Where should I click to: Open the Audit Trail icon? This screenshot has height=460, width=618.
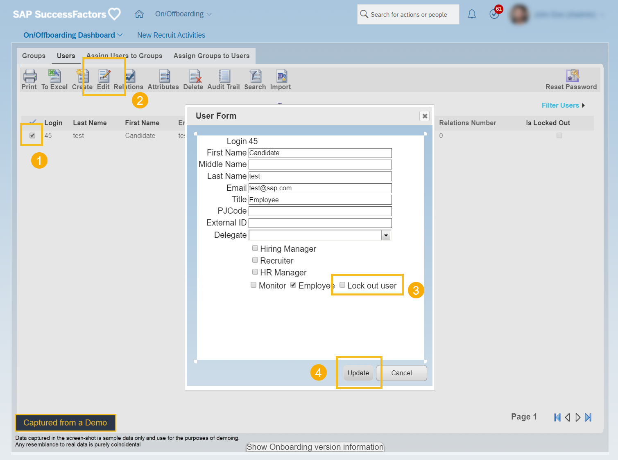pos(224,76)
